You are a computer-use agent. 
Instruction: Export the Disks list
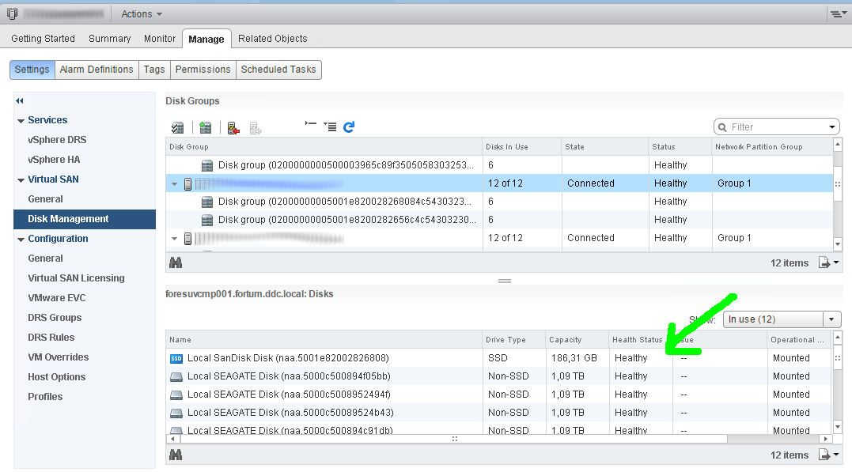(x=824, y=455)
